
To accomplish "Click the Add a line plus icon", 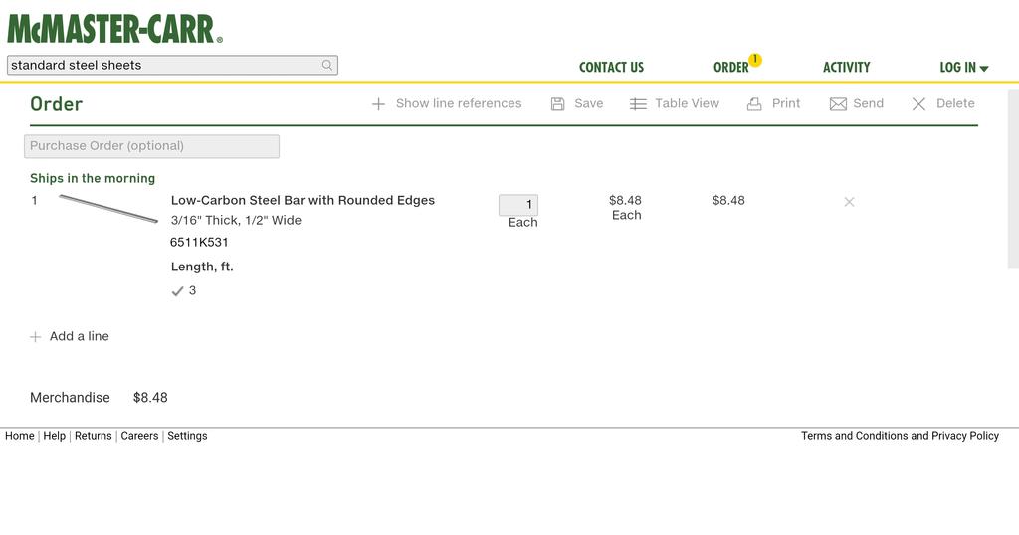I will point(35,336).
